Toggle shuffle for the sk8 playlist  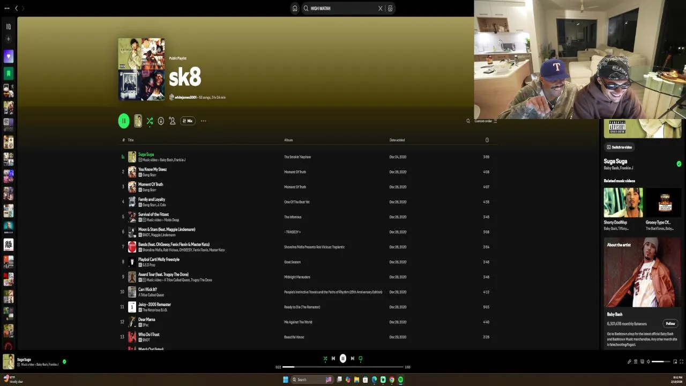coord(150,121)
